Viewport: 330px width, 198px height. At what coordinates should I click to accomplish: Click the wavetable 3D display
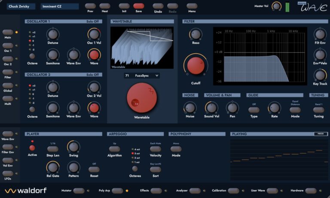[x=142, y=48]
